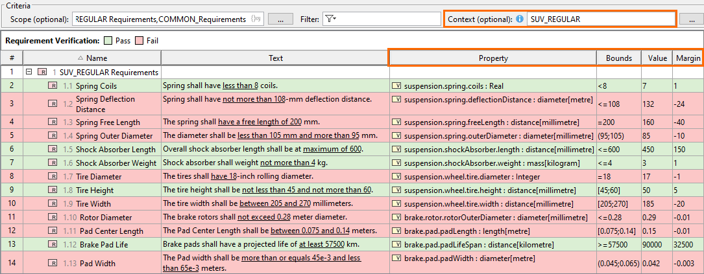Screen dimensions: 704x274
Task: Click the pink Fail legend swatch
Action: 139,41
